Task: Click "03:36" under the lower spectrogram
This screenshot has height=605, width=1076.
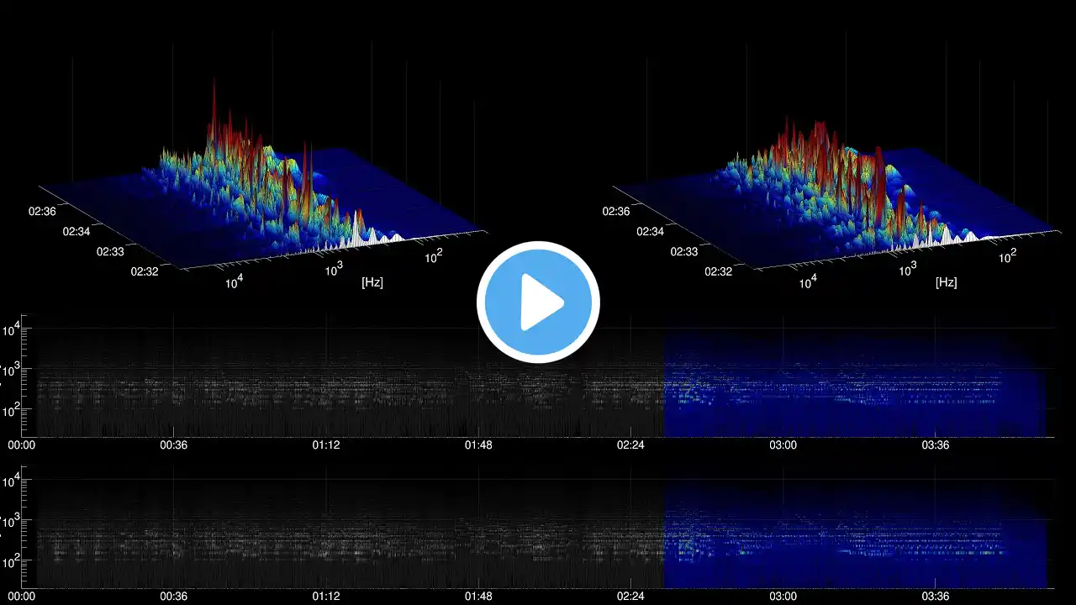Action: [x=936, y=597]
